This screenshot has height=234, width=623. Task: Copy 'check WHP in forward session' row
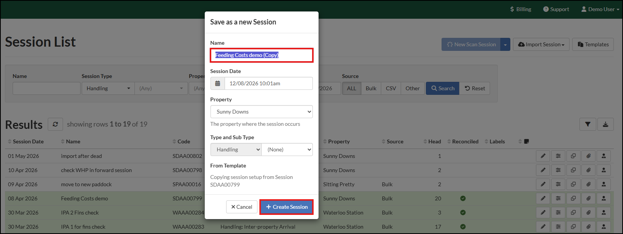coord(573,170)
